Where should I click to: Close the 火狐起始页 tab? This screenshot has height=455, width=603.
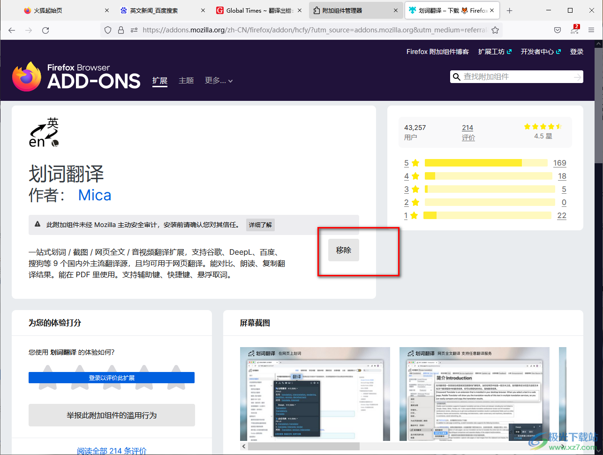[x=107, y=10]
